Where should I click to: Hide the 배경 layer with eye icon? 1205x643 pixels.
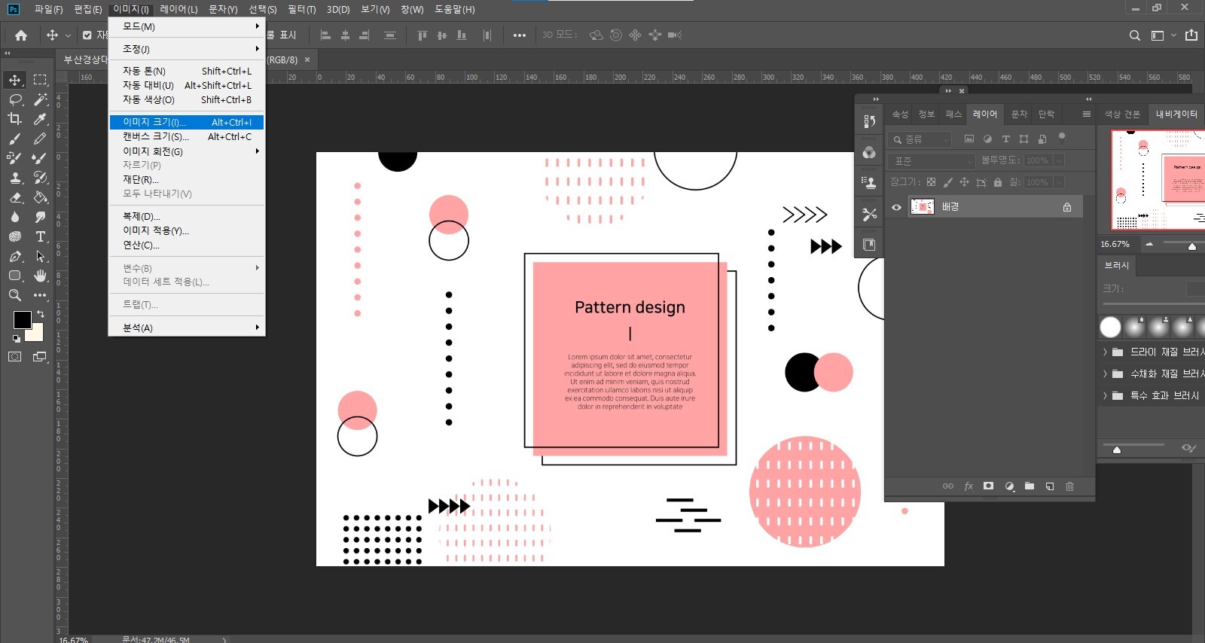point(896,207)
